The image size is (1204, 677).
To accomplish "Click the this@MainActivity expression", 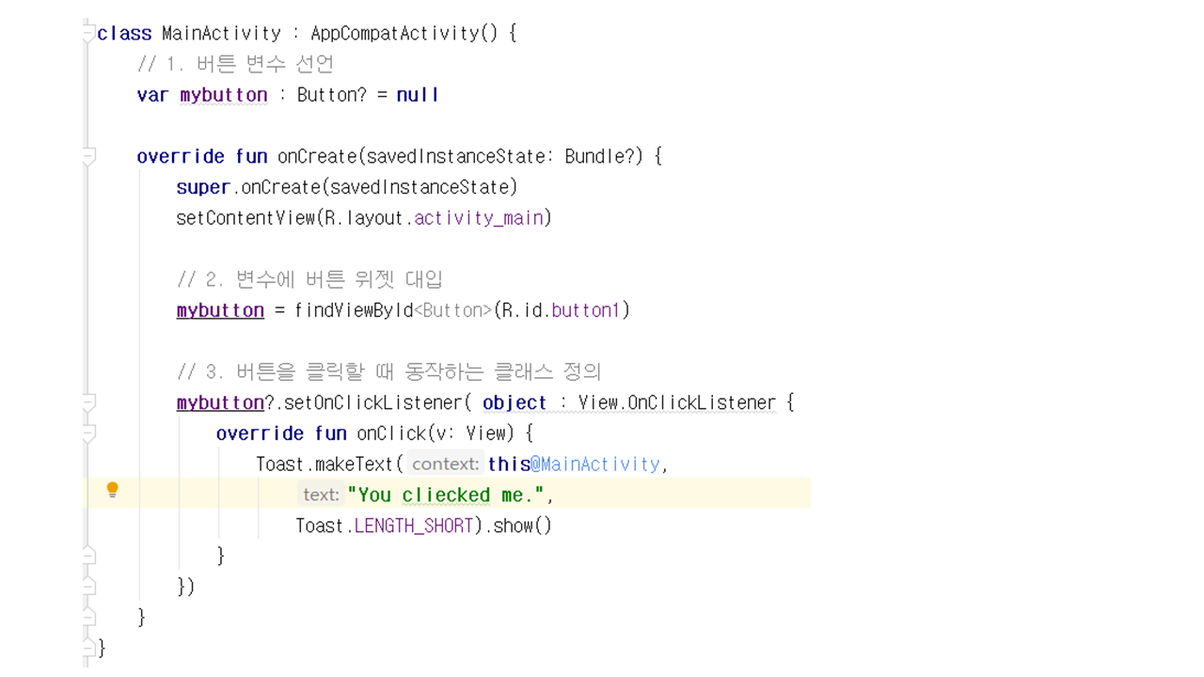I will (574, 464).
